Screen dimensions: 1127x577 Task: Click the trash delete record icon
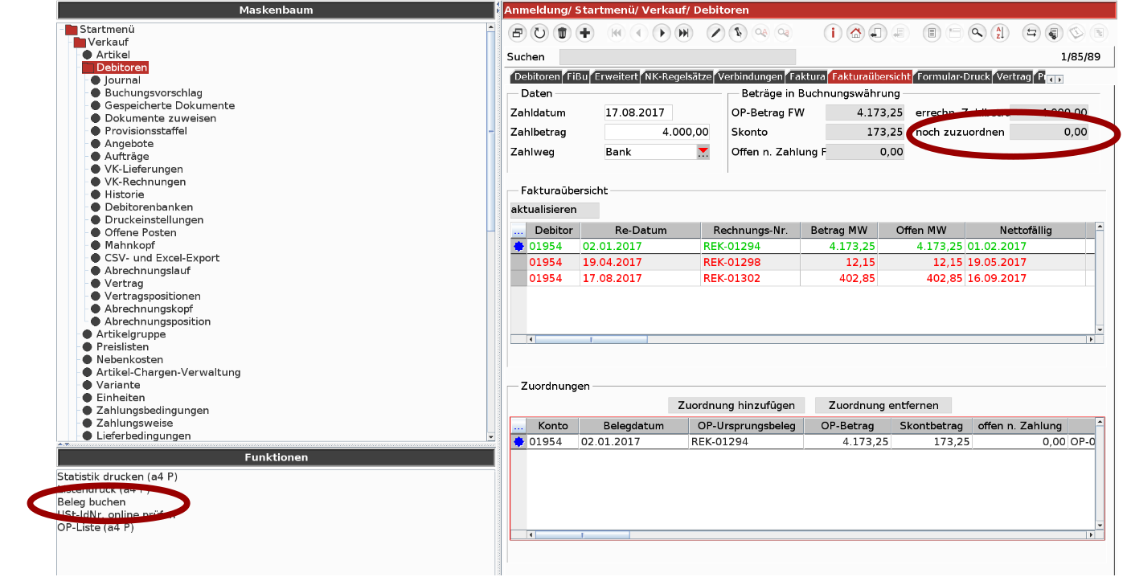(563, 33)
